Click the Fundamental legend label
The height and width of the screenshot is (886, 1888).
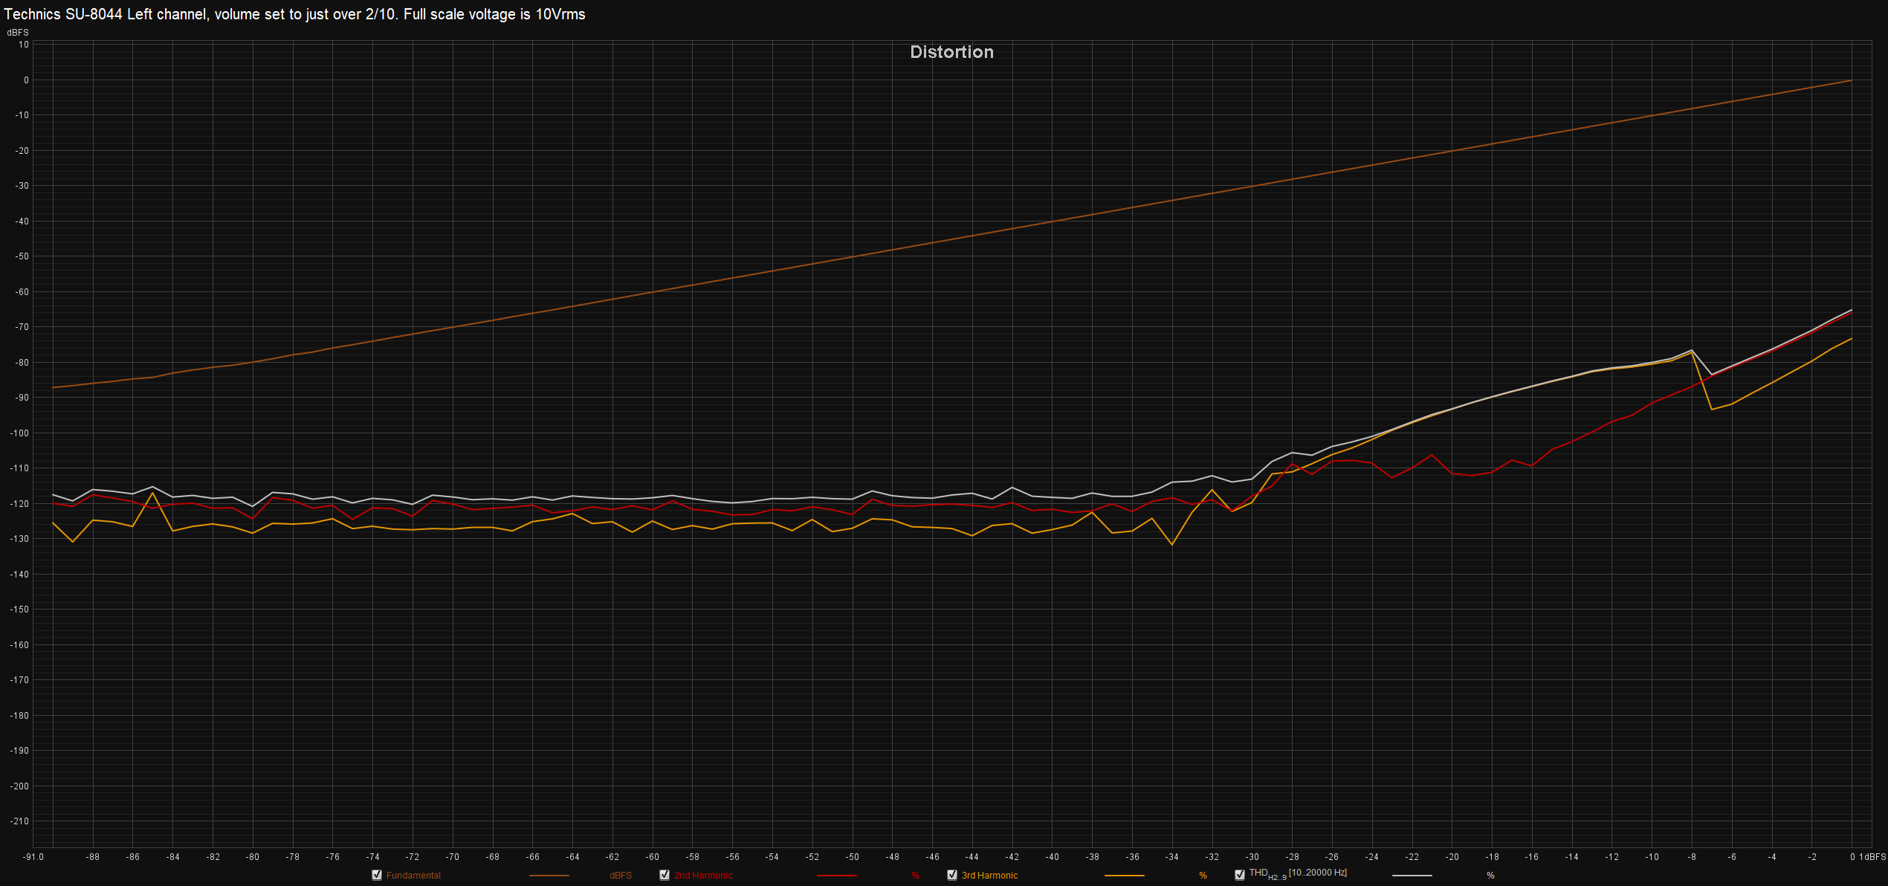(413, 876)
